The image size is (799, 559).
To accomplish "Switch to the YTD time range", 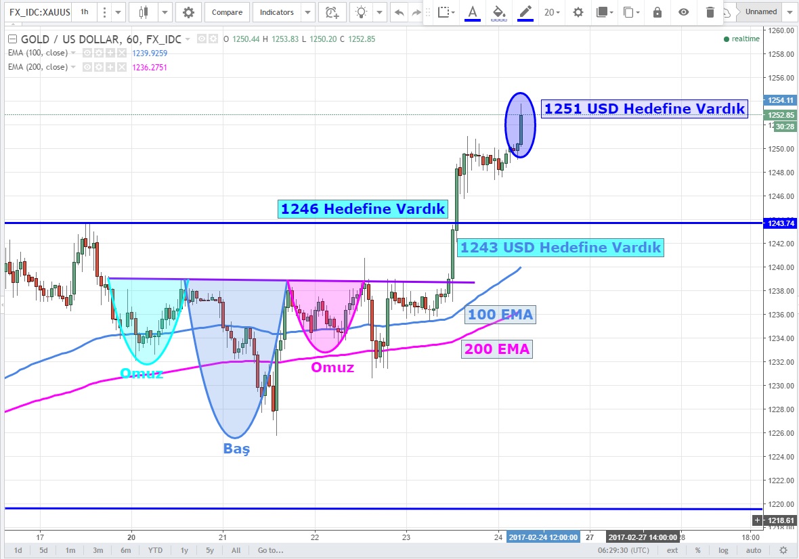I will click(155, 550).
